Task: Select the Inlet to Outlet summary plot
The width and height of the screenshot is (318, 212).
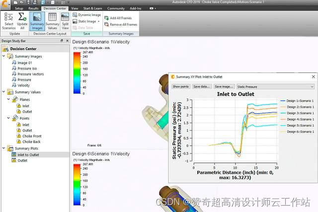Action: [25, 155]
